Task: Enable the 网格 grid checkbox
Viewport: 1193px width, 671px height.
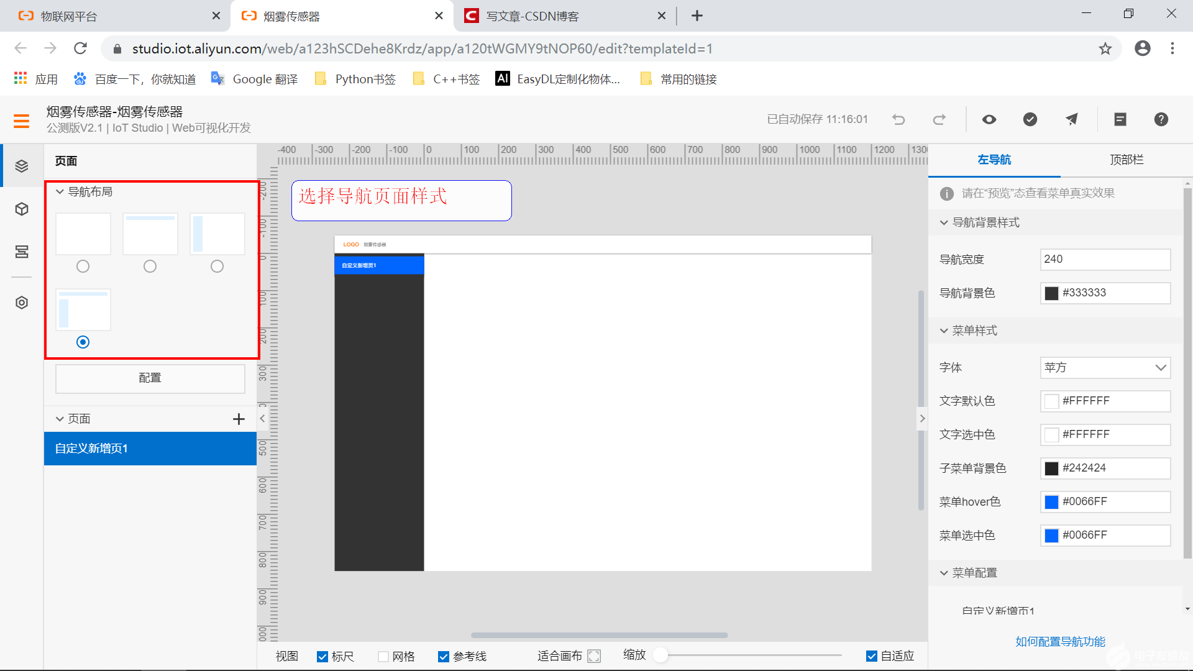Action: click(383, 656)
